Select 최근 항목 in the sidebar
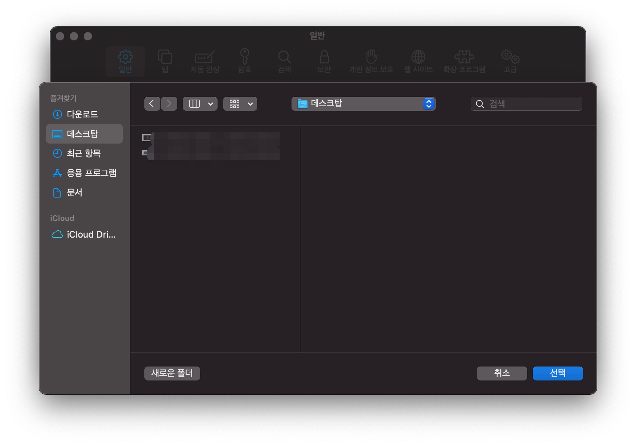 point(84,153)
